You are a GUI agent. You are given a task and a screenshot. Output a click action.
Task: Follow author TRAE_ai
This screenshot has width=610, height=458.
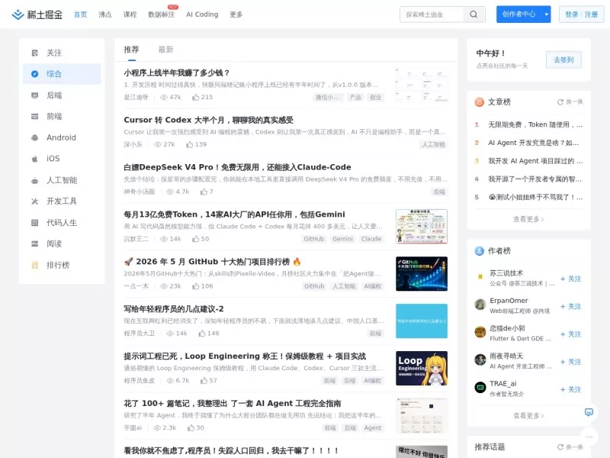point(570,389)
